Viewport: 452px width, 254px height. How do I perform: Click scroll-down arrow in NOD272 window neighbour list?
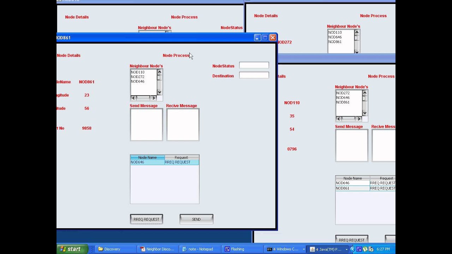pos(357,52)
